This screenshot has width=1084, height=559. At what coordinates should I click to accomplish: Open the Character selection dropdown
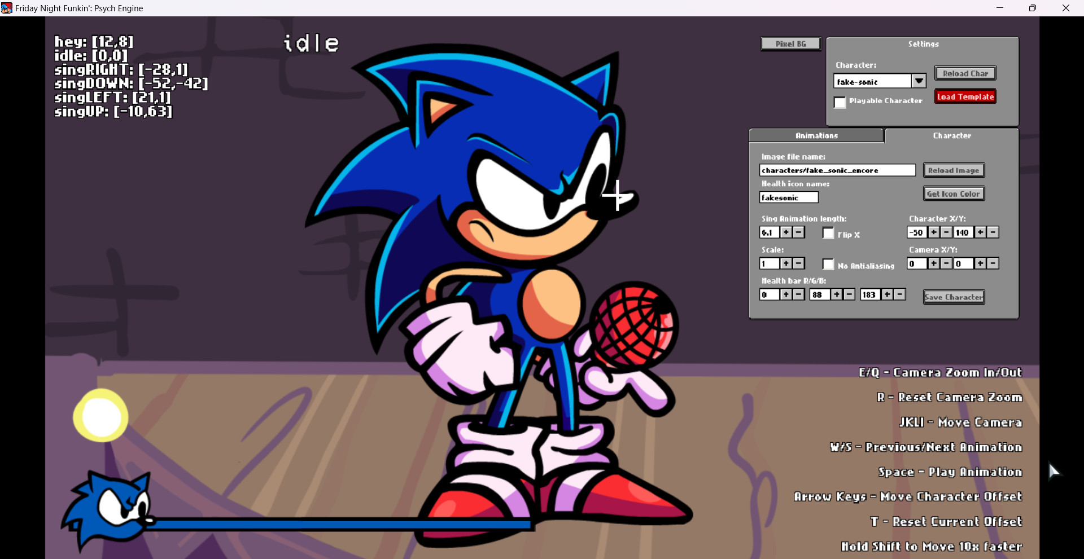click(920, 81)
